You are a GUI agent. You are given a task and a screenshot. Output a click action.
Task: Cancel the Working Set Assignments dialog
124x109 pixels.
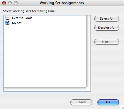[x=81, y=102]
